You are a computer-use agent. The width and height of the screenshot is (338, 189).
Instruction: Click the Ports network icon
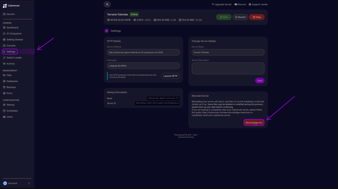pyautogui.click(x=4, y=93)
